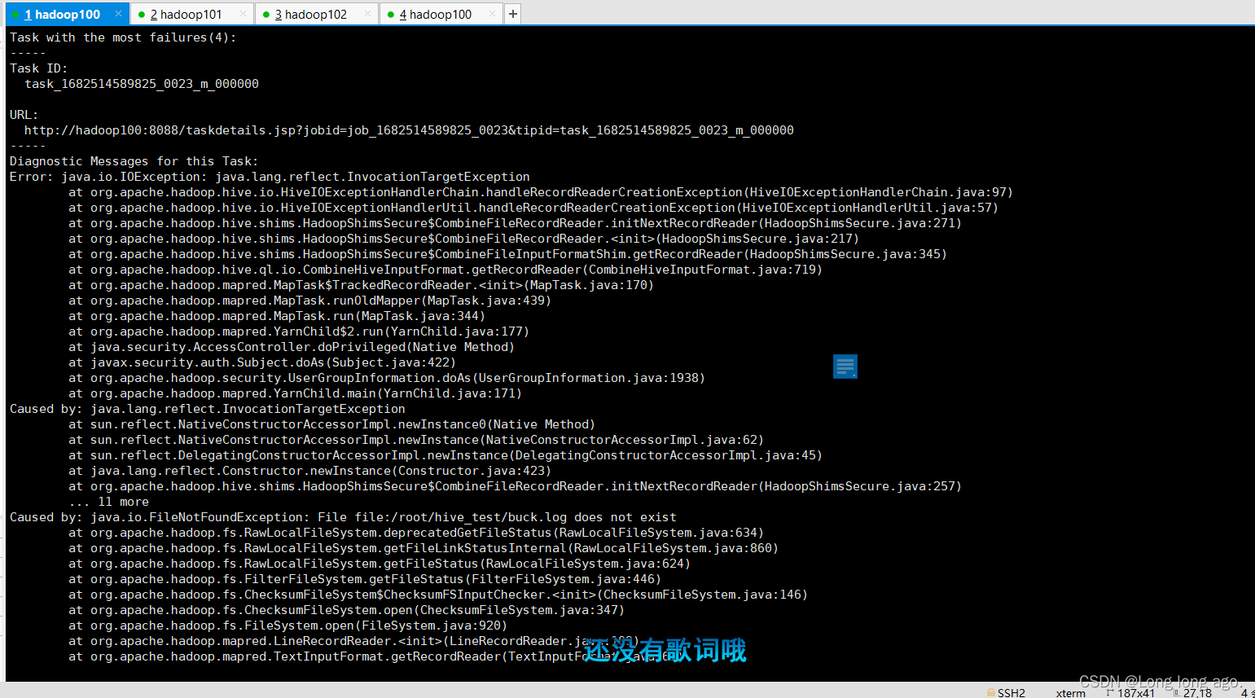Click the task ID task_1682514589825_0023_m_000000 line
Viewport: 1255px width, 698px height.
click(x=142, y=84)
